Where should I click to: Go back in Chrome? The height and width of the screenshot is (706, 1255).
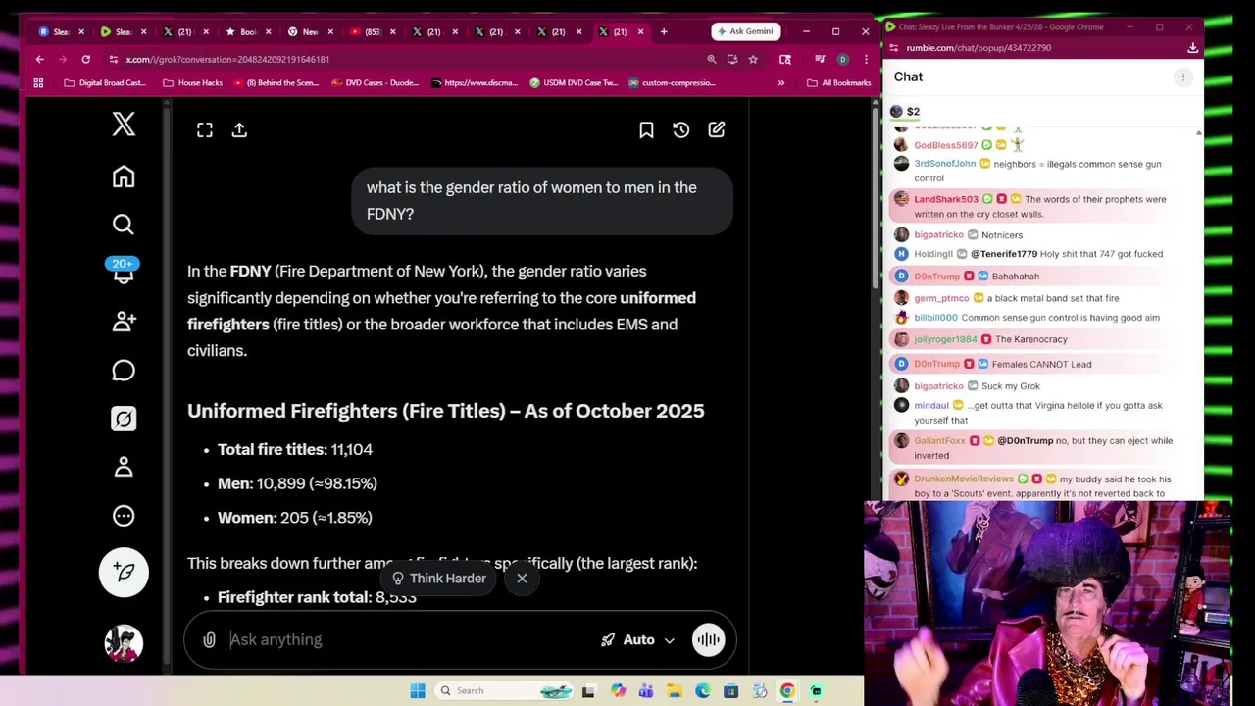(x=40, y=59)
